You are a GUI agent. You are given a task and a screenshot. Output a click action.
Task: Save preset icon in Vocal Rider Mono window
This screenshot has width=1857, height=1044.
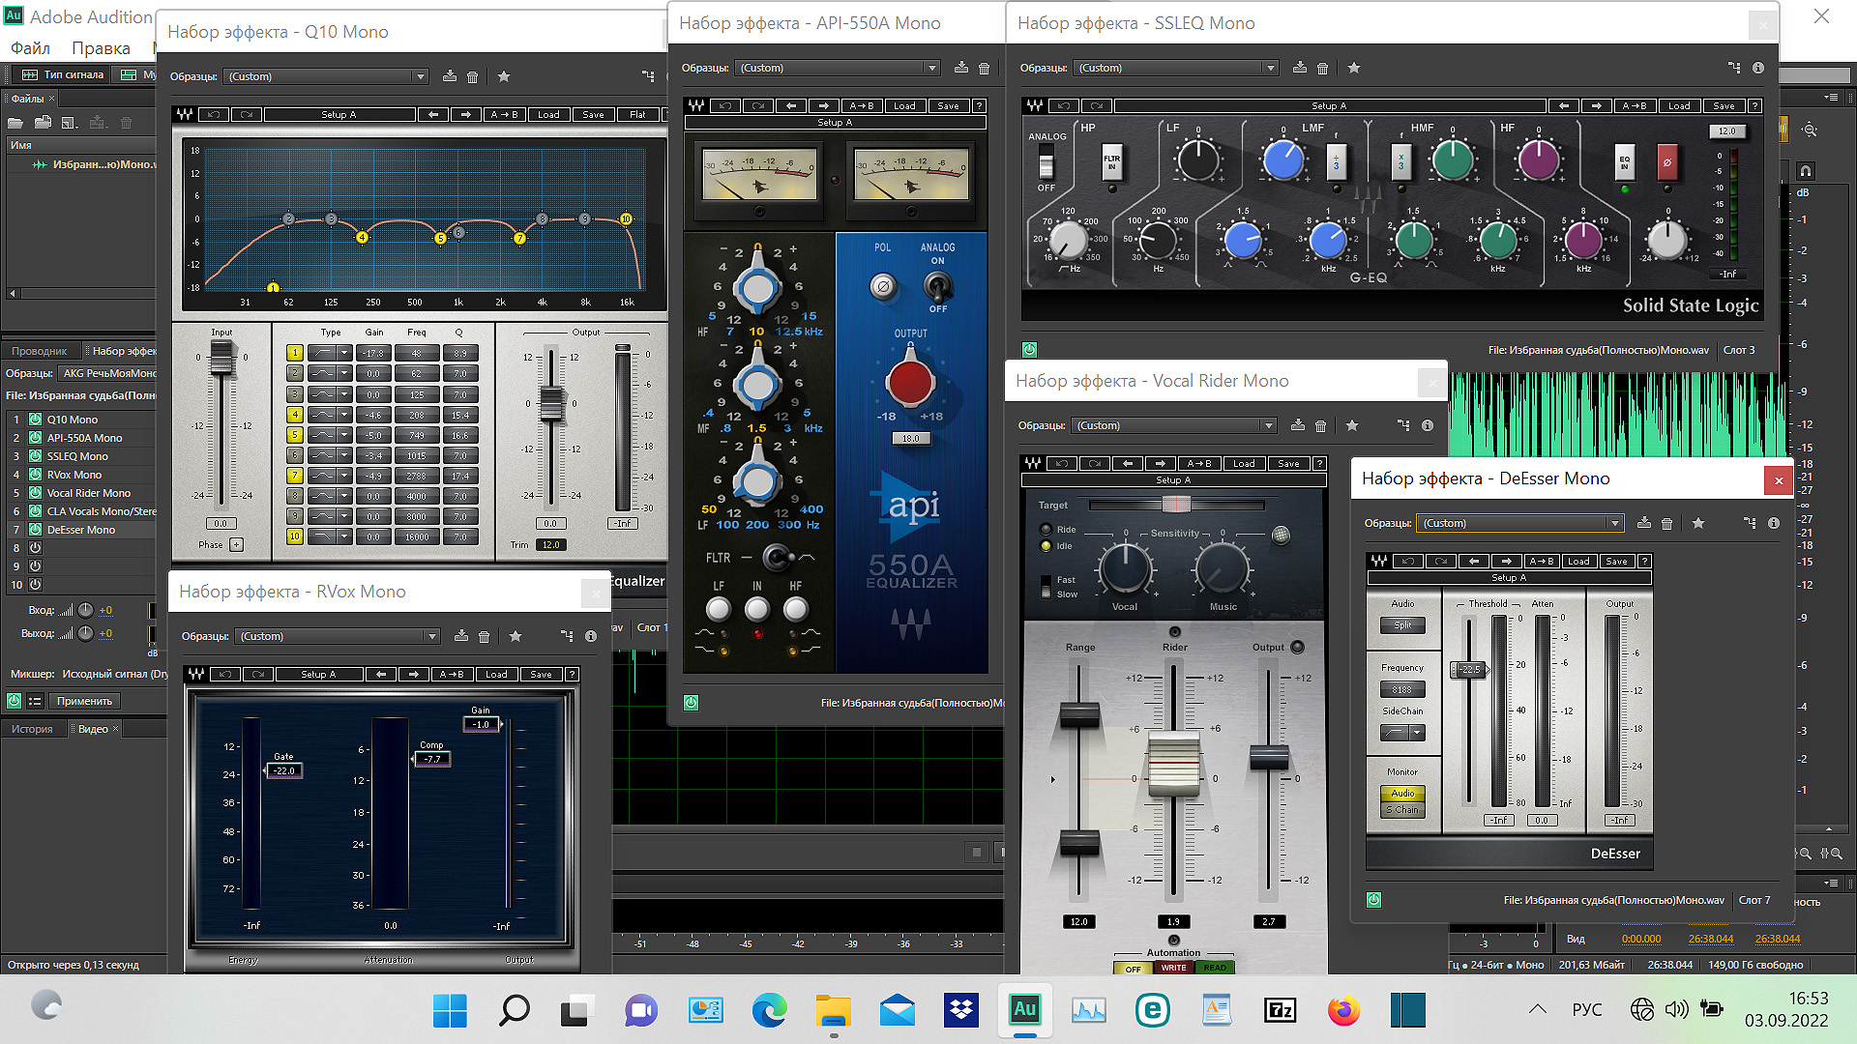pyautogui.click(x=1298, y=425)
